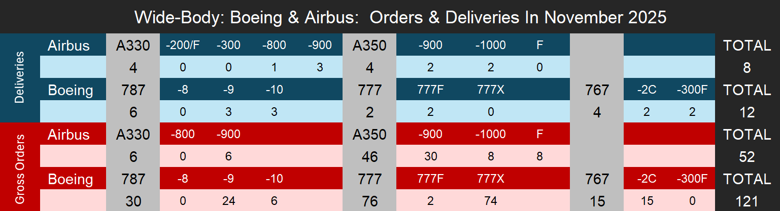Click the Wide-Body Orders & Deliveries title
The width and height of the screenshot is (780, 211).
tap(400, 17)
